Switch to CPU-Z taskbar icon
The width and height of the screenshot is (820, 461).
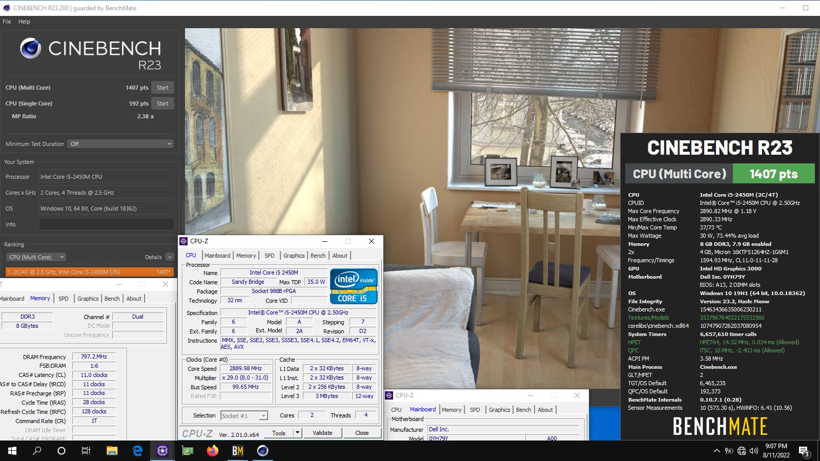162,451
